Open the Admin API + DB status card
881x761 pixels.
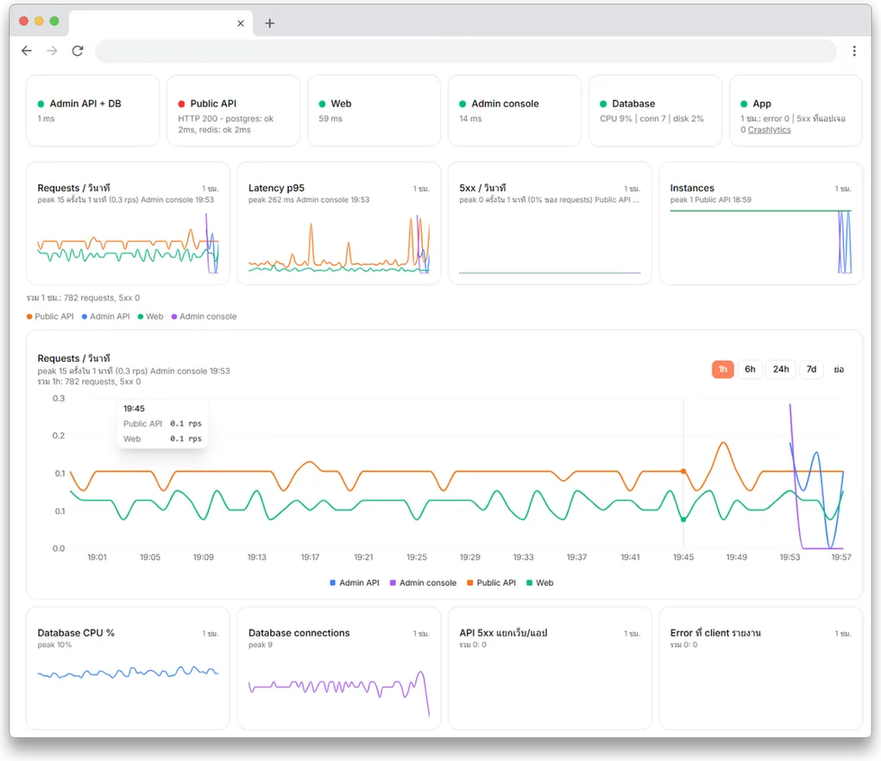[x=92, y=111]
